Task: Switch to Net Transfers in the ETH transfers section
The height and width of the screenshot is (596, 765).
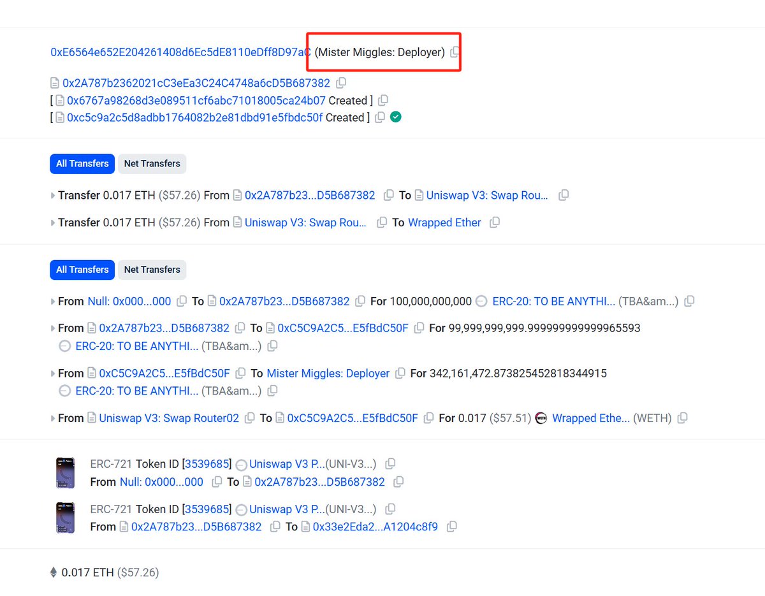Action: 152,164
